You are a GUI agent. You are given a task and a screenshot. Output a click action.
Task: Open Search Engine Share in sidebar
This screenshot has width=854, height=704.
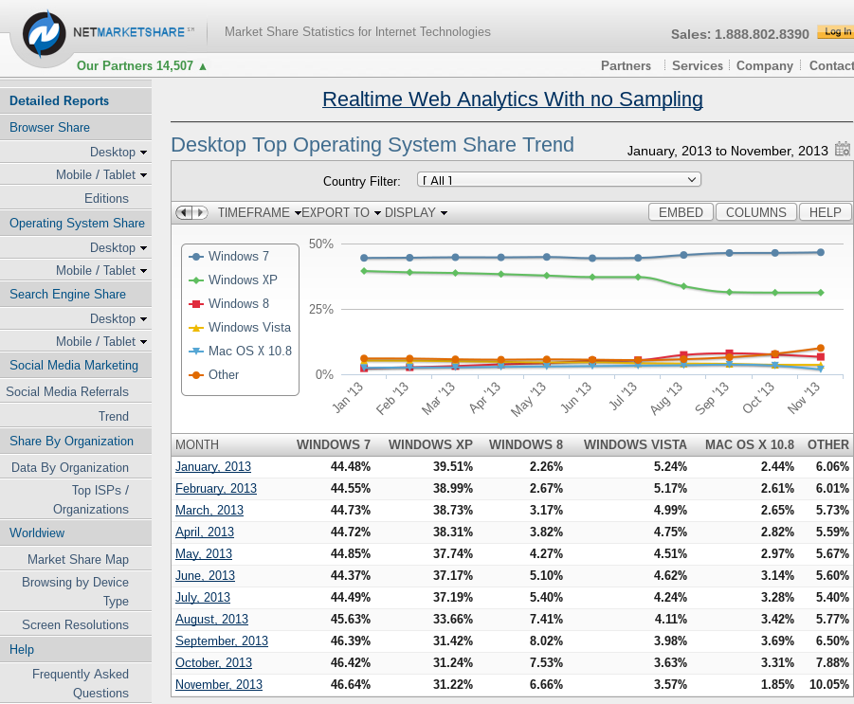pos(67,295)
